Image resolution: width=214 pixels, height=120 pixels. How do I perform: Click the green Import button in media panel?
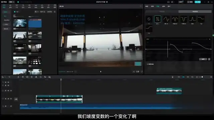click(x=16, y=12)
